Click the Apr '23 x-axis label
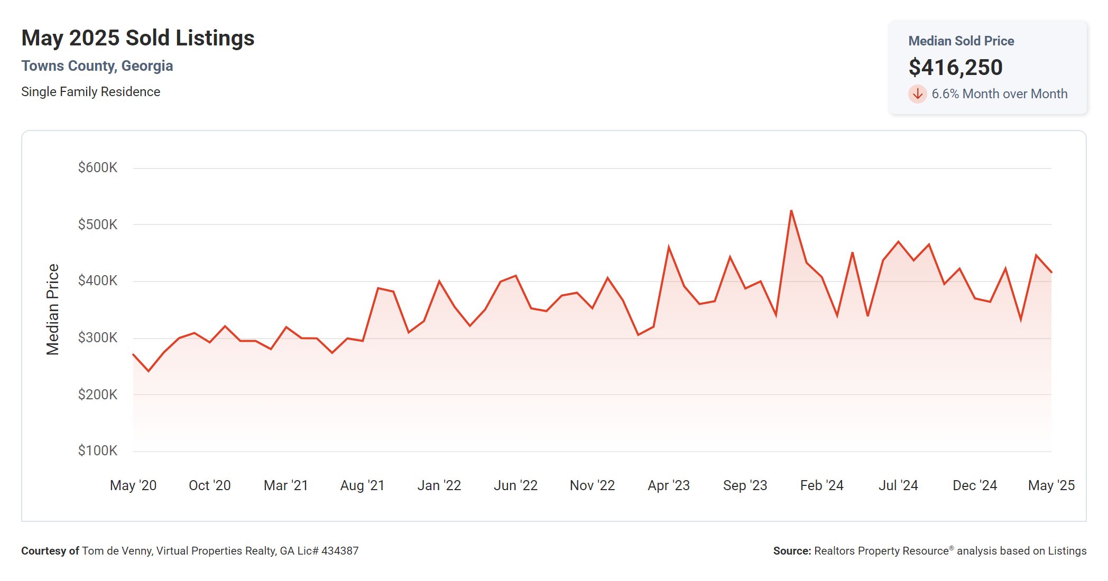The image size is (1108, 581). (669, 485)
